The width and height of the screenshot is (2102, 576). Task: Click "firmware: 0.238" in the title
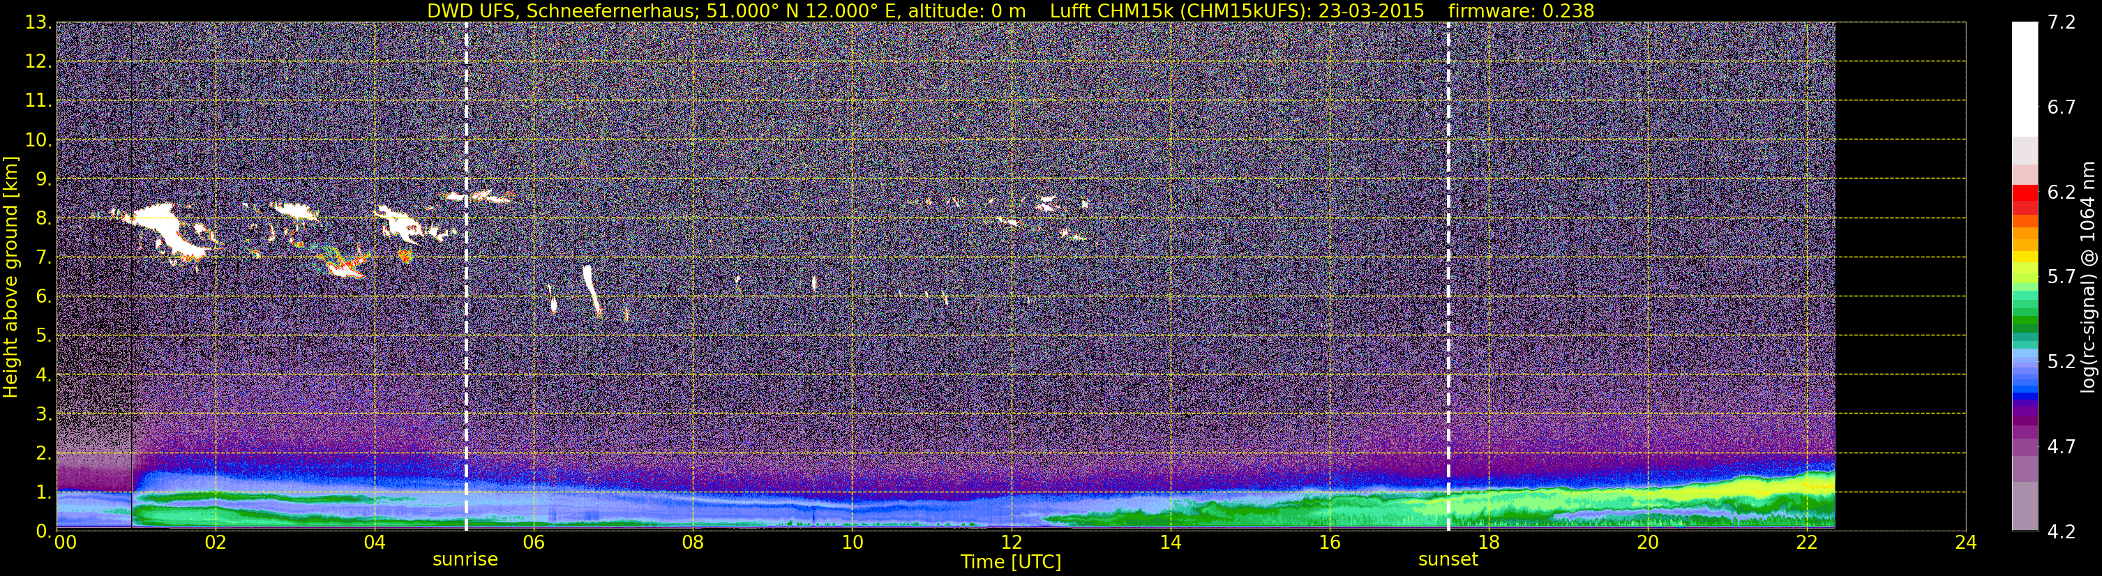[x=1521, y=10]
